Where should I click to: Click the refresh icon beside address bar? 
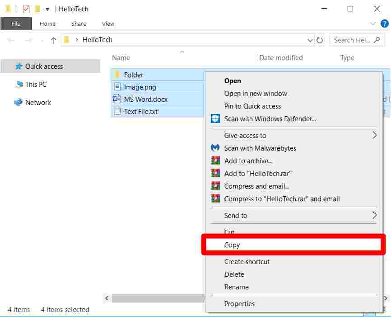(320, 40)
